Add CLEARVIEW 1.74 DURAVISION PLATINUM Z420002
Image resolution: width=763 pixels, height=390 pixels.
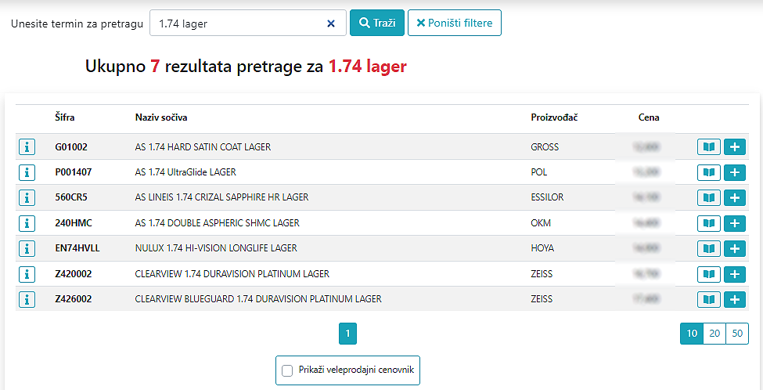pyautogui.click(x=734, y=274)
